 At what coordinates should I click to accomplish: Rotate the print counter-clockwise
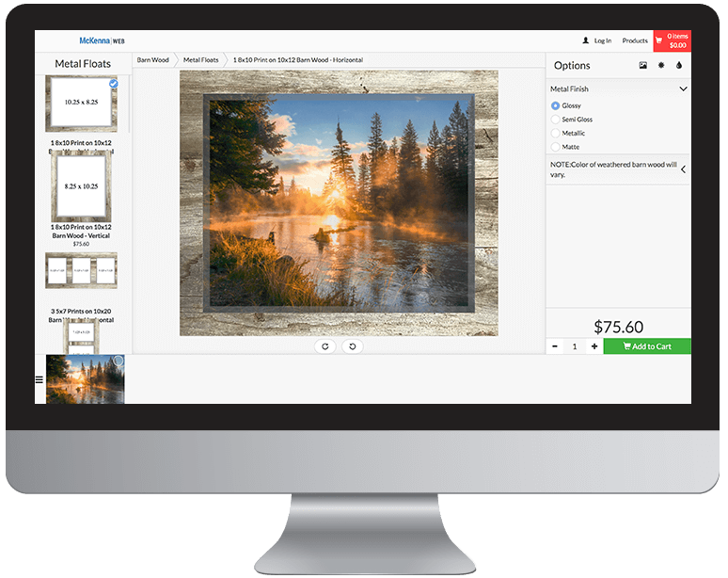coord(353,346)
